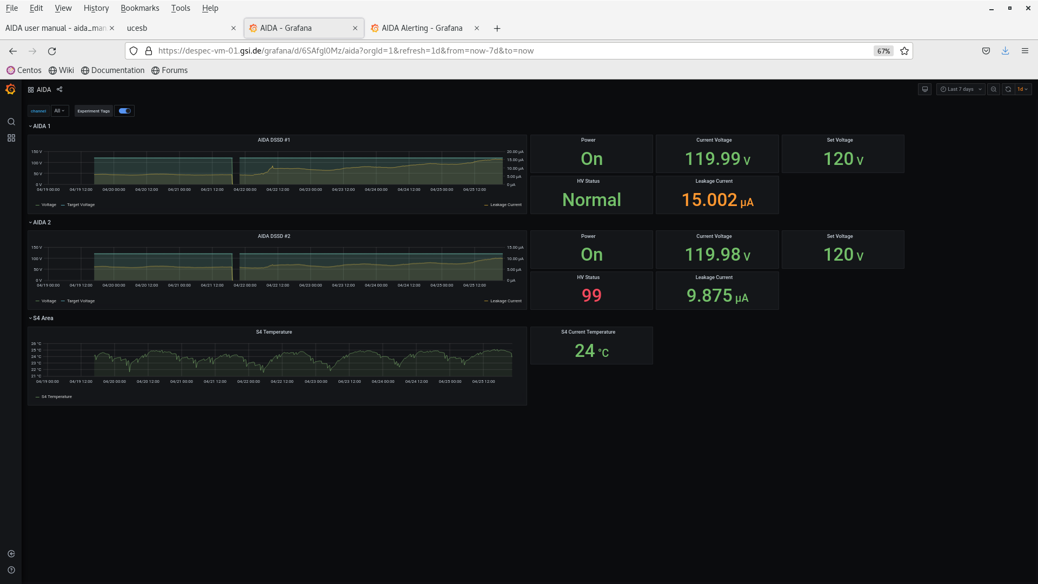The height and width of the screenshot is (584, 1038).
Task: Open the Documentation bookmark
Action: tap(113, 70)
